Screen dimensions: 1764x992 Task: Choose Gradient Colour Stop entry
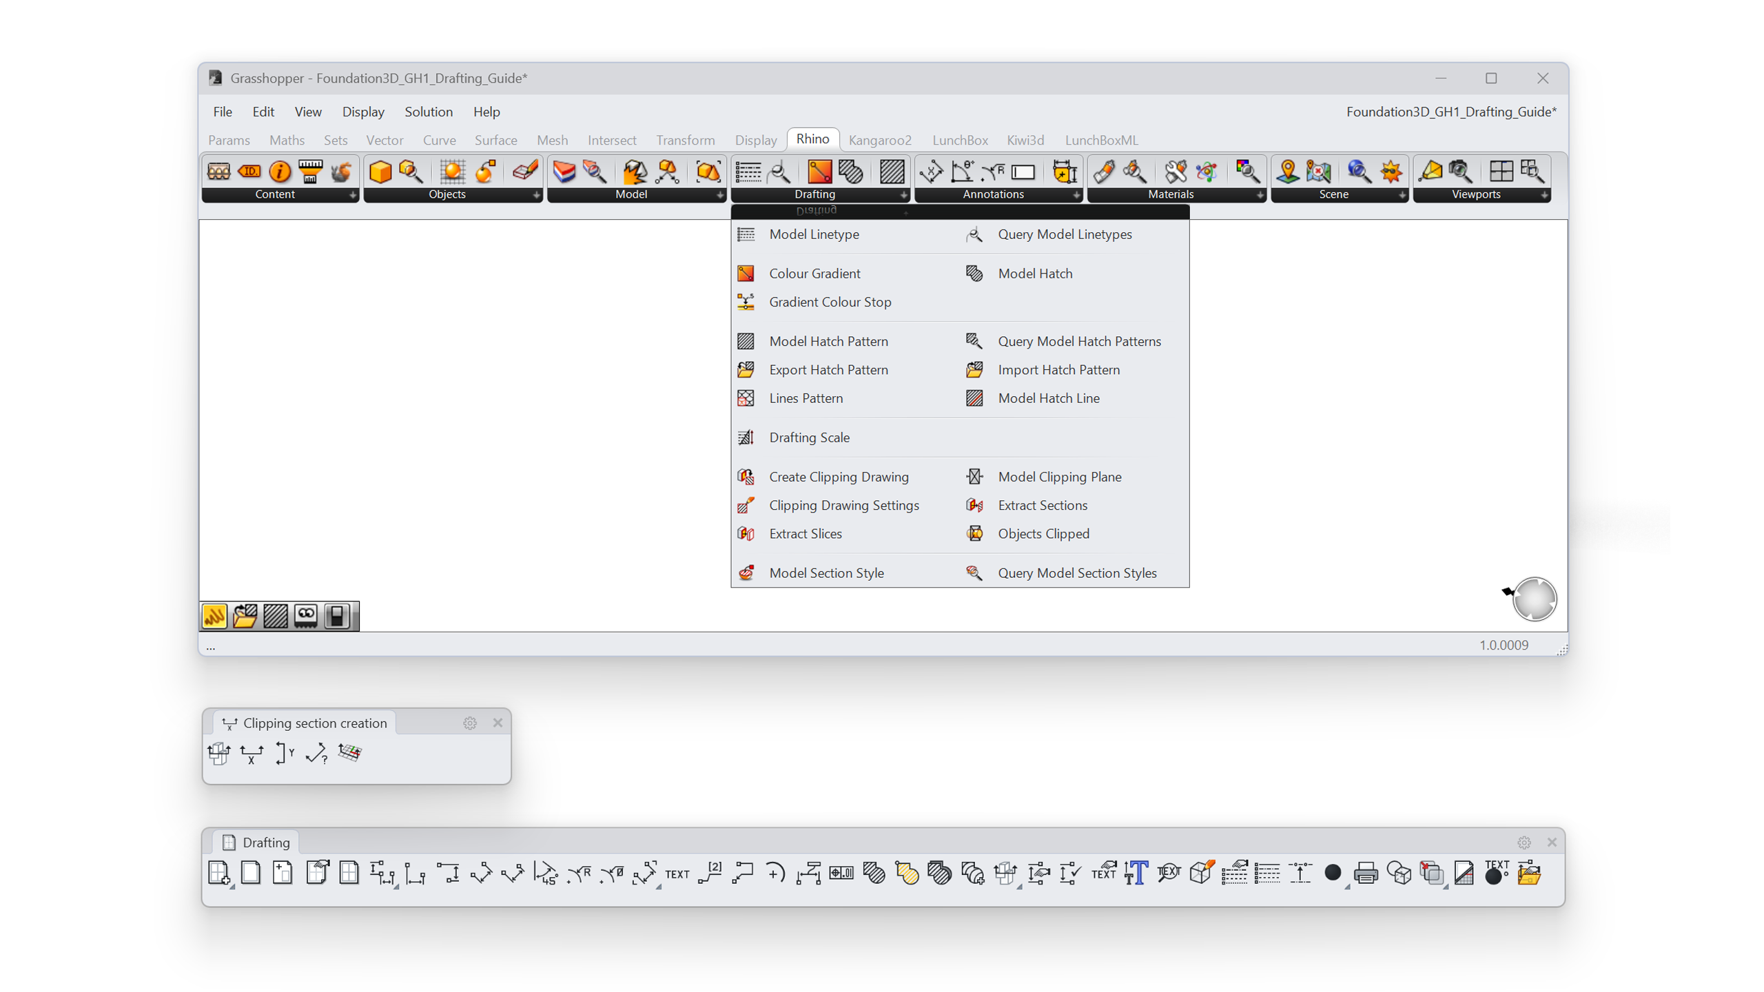(814, 302)
